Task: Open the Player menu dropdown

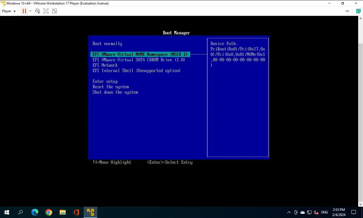Action: coord(9,11)
